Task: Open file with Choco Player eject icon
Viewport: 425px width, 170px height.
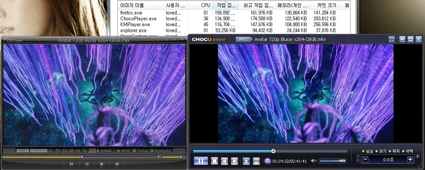Action: click(x=246, y=161)
